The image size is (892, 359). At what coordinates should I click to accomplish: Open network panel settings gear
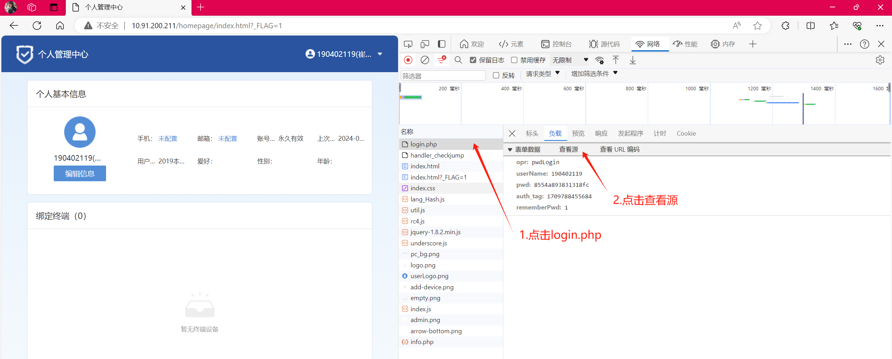(x=880, y=60)
